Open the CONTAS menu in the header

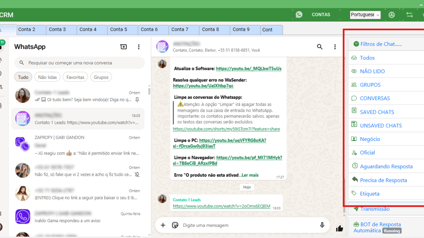coord(321,14)
